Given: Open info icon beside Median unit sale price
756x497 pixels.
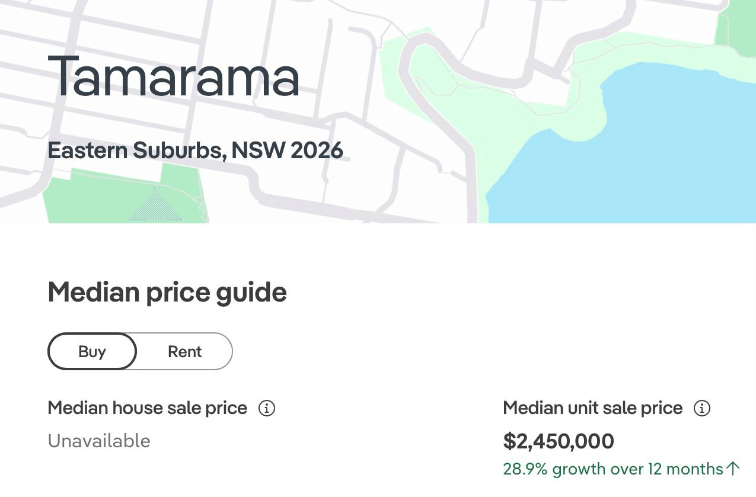Looking at the screenshot, I should 702,408.
